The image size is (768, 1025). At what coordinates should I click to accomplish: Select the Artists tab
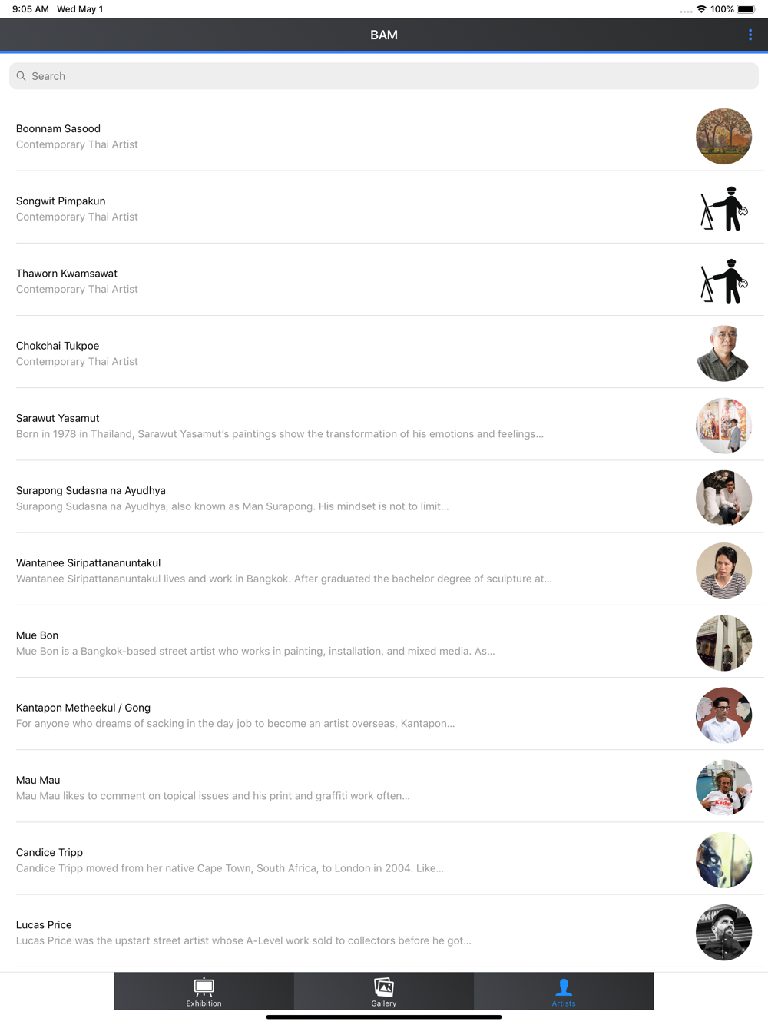(x=564, y=991)
